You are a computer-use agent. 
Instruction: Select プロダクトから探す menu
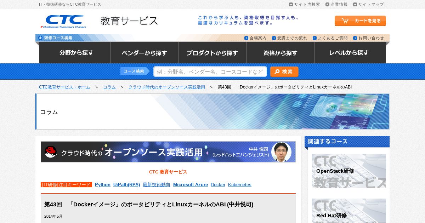point(212,53)
